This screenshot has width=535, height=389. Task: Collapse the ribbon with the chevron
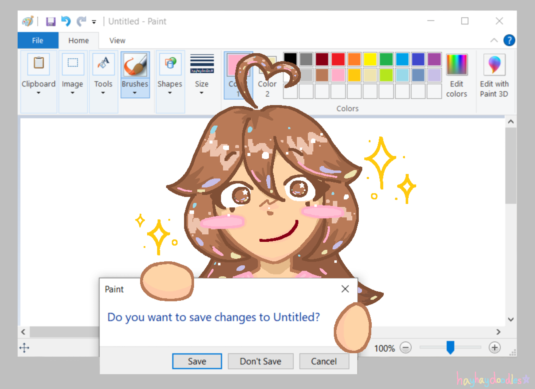coord(494,41)
